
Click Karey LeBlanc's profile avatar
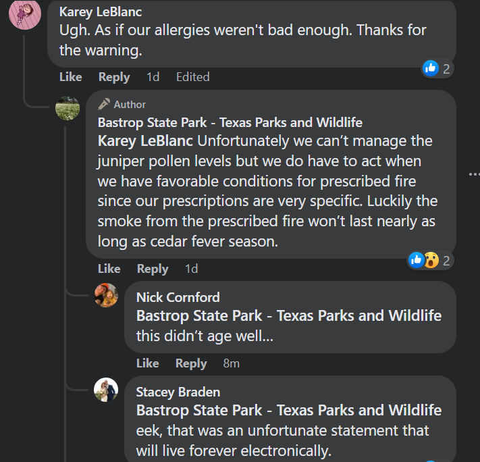(x=24, y=14)
